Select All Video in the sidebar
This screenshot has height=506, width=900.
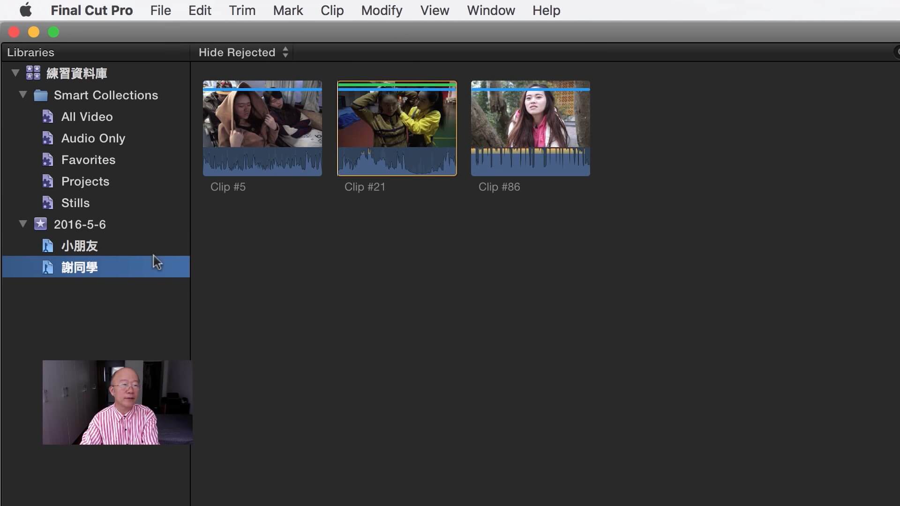pyautogui.click(x=87, y=117)
